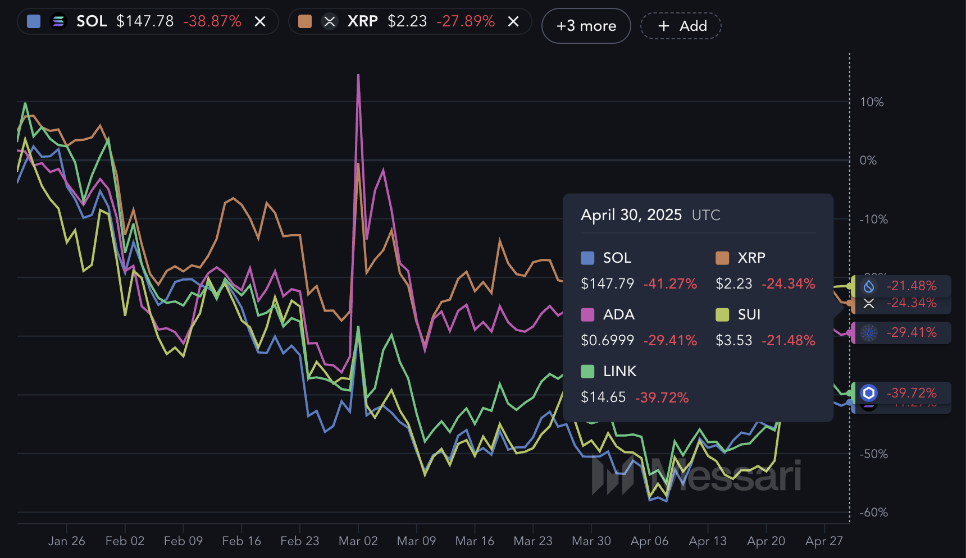Click the Apr 06 date on the x-axis
The width and height of the screenshot is (966, 558).
649,541
